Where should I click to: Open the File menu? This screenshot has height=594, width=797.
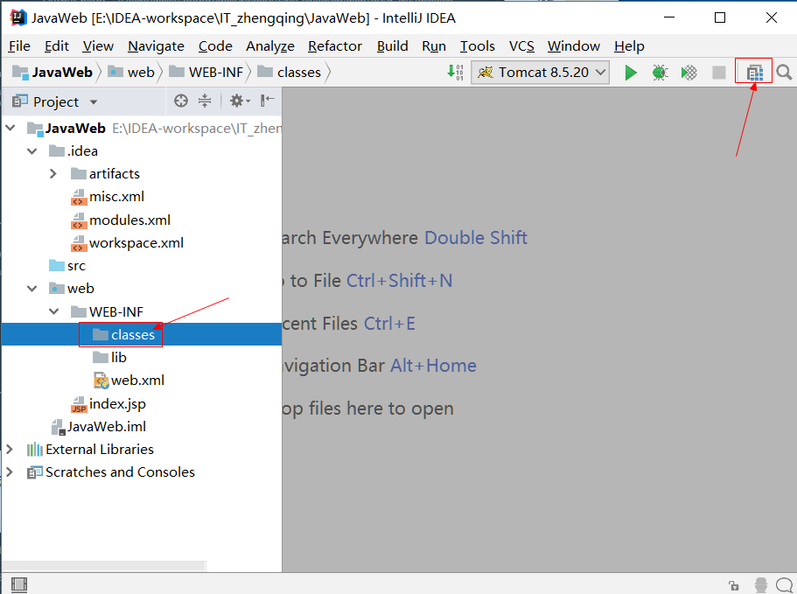click(x=19, y=46)
